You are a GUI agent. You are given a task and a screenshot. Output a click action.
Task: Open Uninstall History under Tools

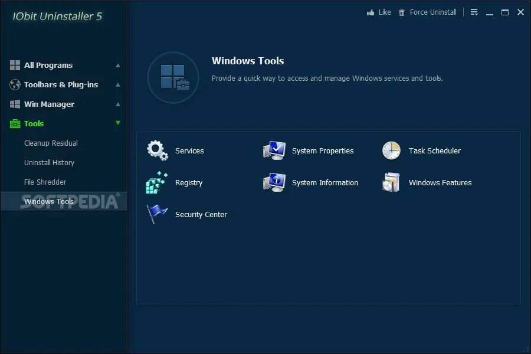pos(49,163)
